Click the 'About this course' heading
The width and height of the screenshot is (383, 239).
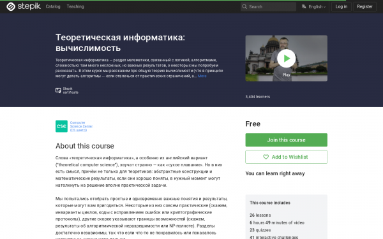(85, 146)
